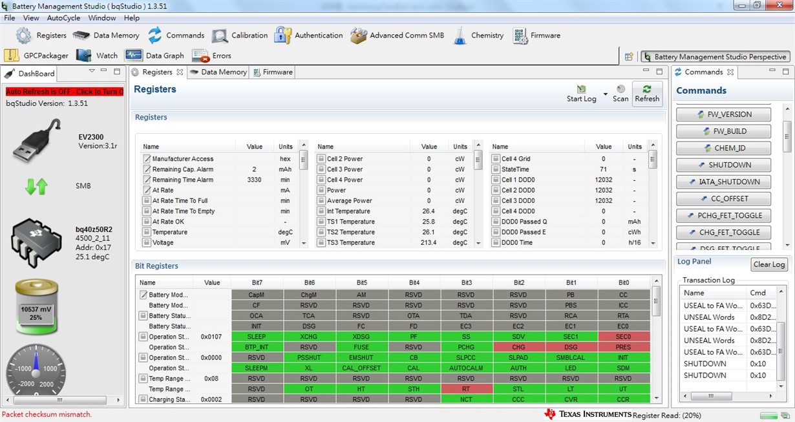The image size is (795, 422).
Task: Open the Registers toolbar icon
Action: 24,36
